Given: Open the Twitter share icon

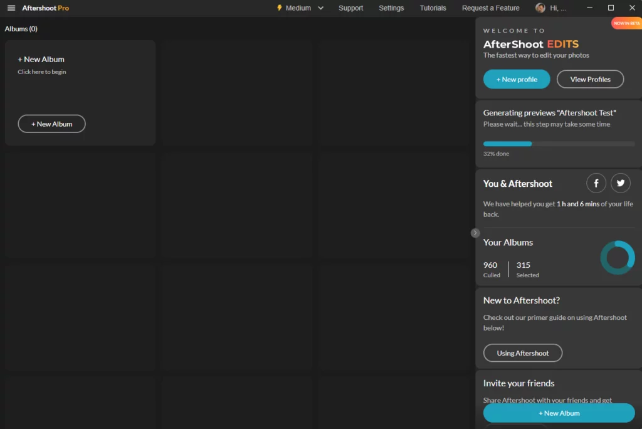Looking at the screenshot, I should tap(621, 183).
